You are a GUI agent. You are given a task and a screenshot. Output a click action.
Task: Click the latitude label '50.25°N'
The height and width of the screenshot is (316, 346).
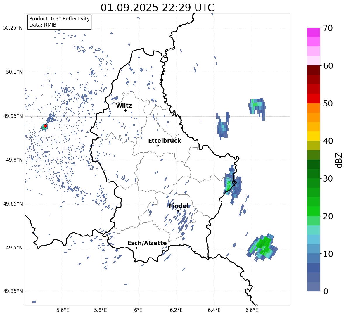click(x=13, y=28)
